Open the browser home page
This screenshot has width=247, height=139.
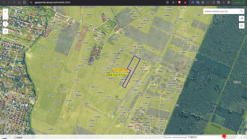point(19,2)
